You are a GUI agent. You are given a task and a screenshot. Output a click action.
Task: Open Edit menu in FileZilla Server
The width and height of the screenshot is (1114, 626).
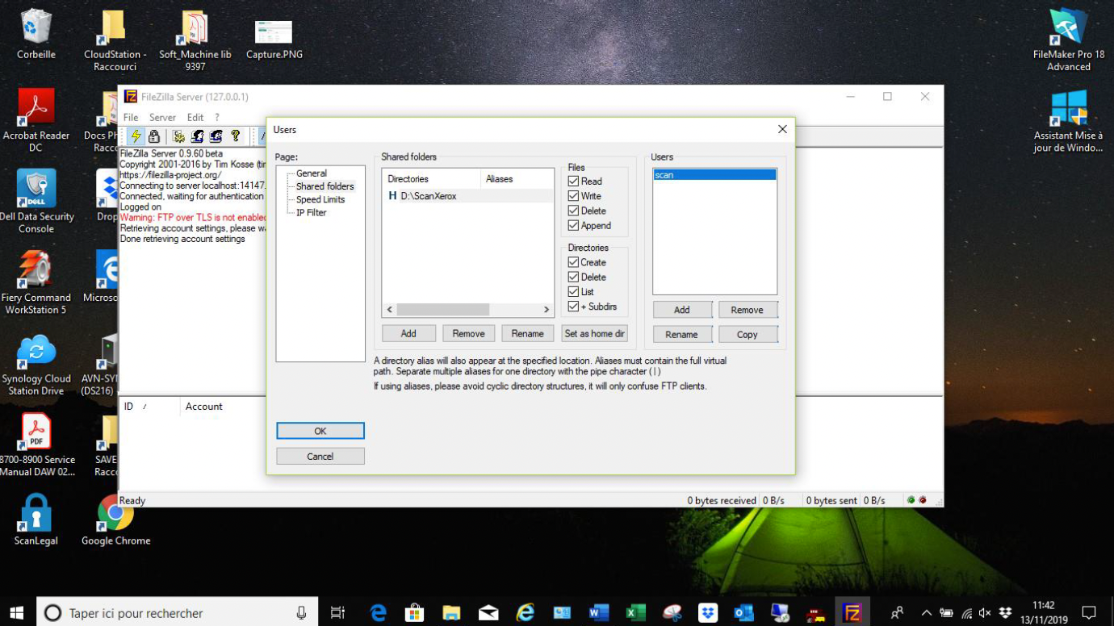pos(195,117)
